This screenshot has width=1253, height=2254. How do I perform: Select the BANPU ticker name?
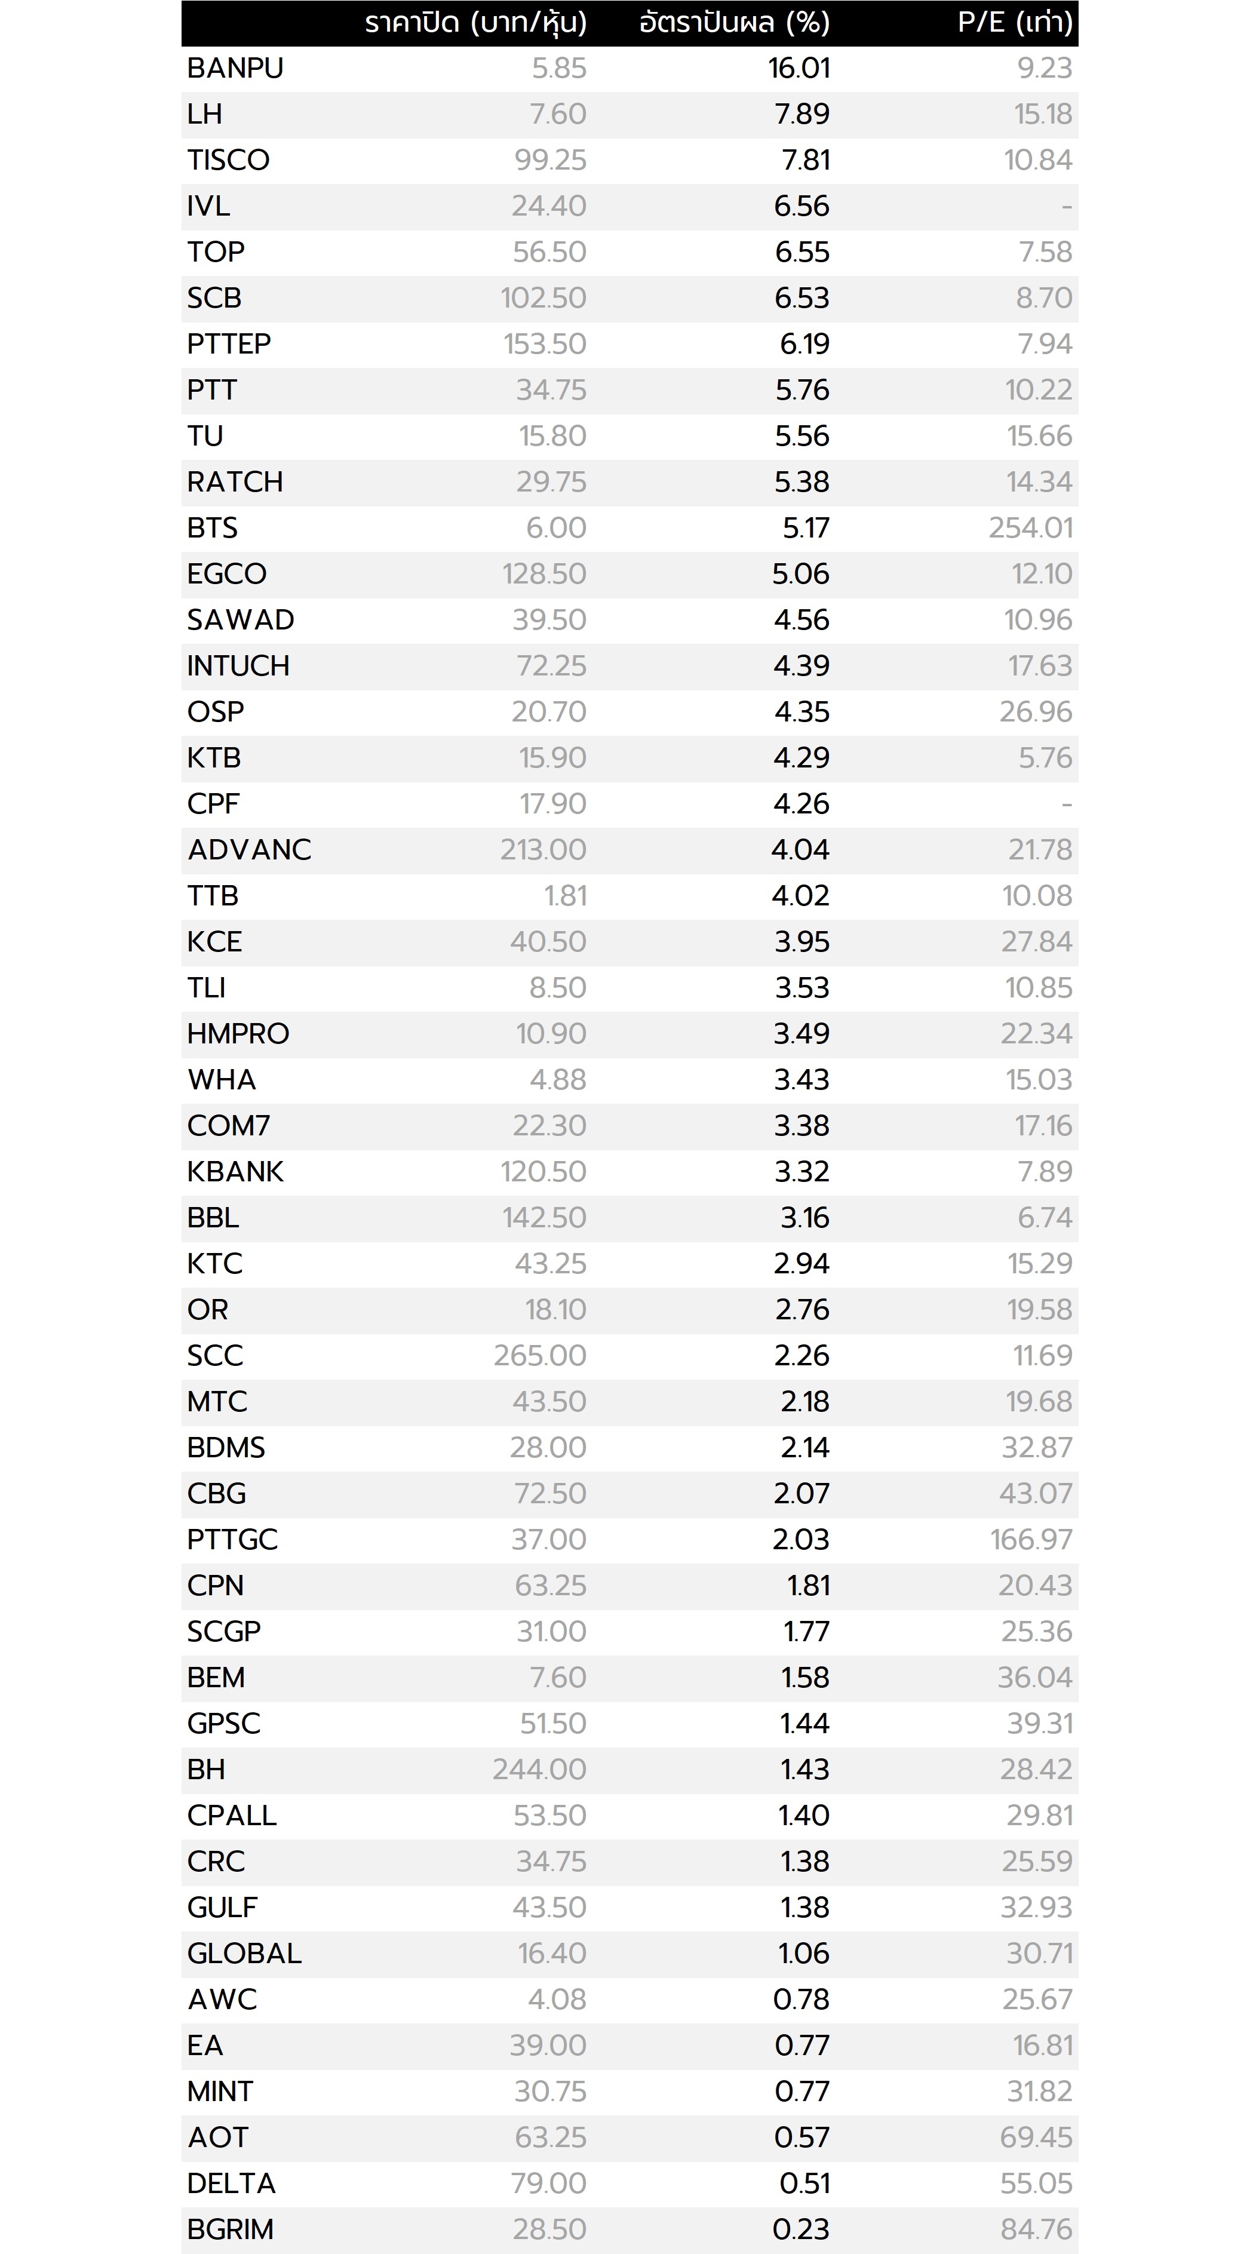(235, 68)
